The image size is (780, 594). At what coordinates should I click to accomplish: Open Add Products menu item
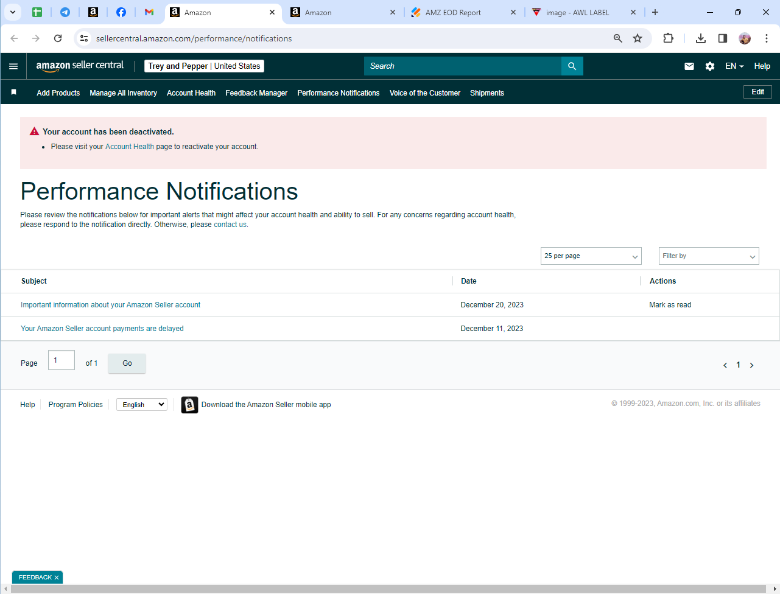tap(58, 93)
